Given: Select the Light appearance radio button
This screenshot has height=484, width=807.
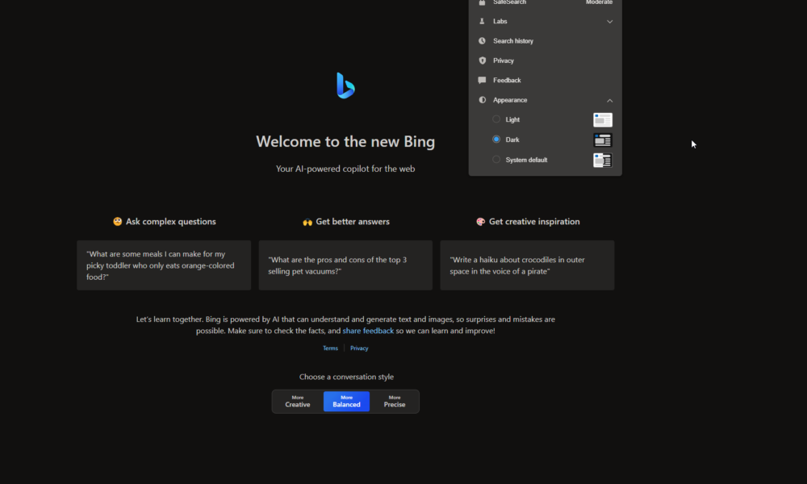Looking at the screenshot, I should pos(496,119).
